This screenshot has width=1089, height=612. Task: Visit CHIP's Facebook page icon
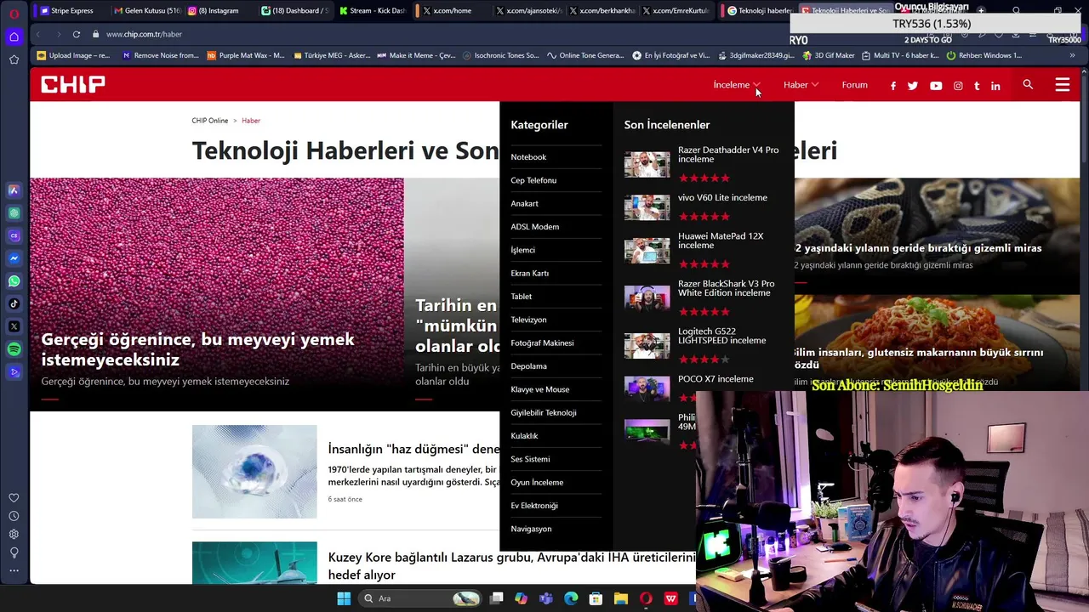[x=892, y=86]
